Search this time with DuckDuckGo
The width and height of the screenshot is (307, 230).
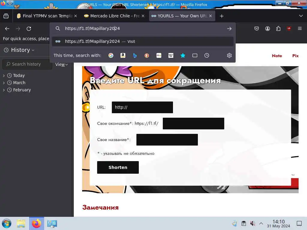[147, 55]
